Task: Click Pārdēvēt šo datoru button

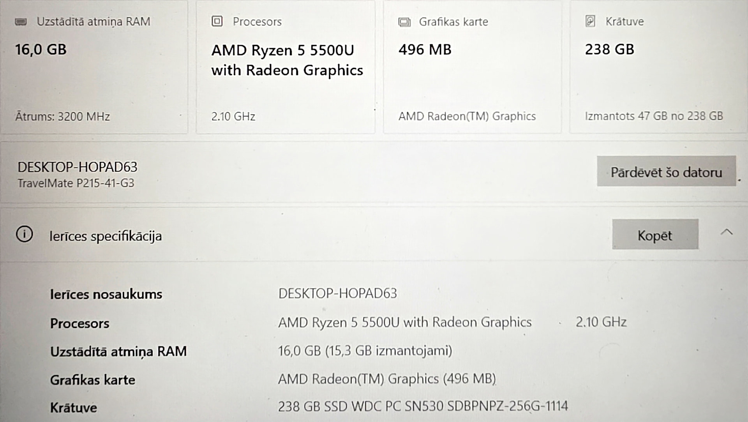Action: (x=666, y=172)
